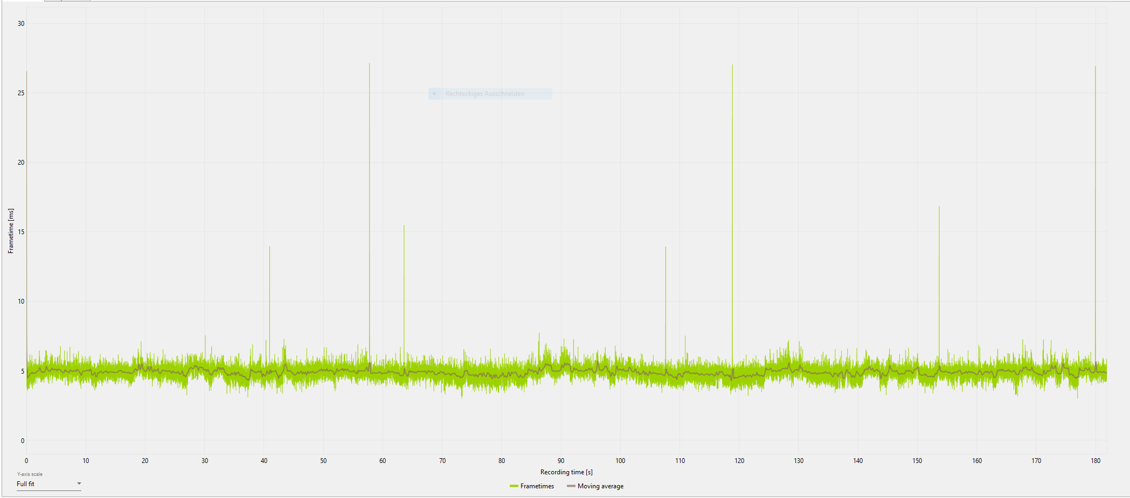The height and width of the screenshot is (498, 1130).
Task: Click the frametime spike near 119 seconds
Action: 732,162
